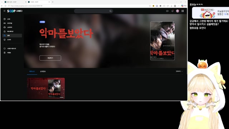Viewport: 229px width, 129px height.
Task: Open the 시네티 커뮤니티 sidebar link
Action: [x=12, y=49]
